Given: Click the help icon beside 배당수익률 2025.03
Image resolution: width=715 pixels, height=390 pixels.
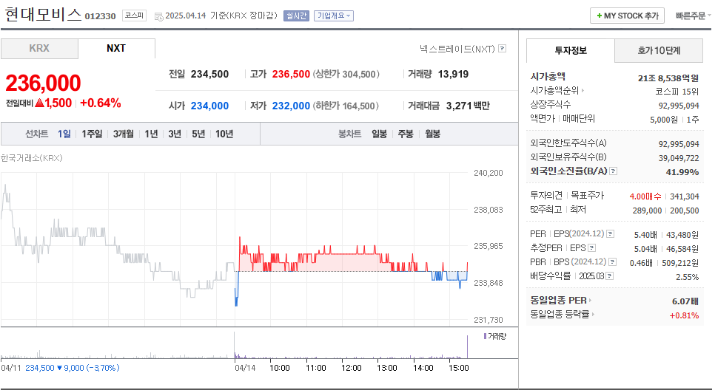Looking at the screenshot, I should (x=610, y=276).
